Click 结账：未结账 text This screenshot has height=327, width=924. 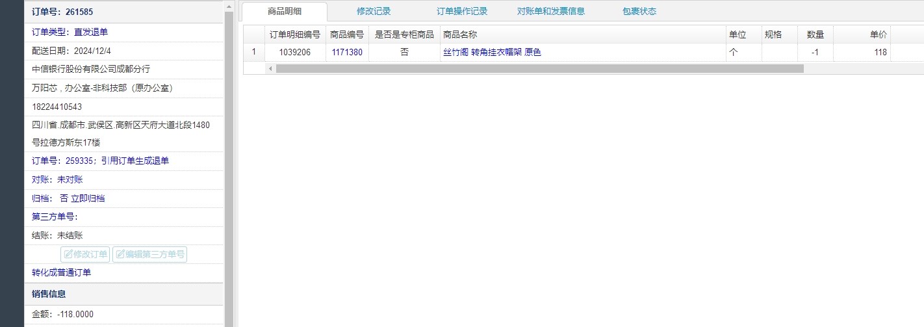click(57, 235)
